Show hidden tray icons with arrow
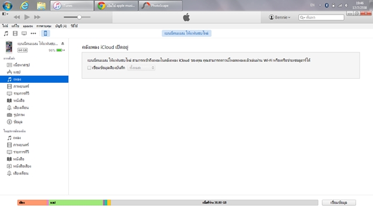Screen dimensions: 373x210 [320, 5]
